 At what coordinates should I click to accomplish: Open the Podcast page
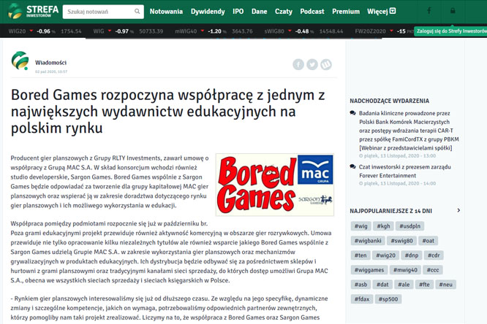(312, 12)
